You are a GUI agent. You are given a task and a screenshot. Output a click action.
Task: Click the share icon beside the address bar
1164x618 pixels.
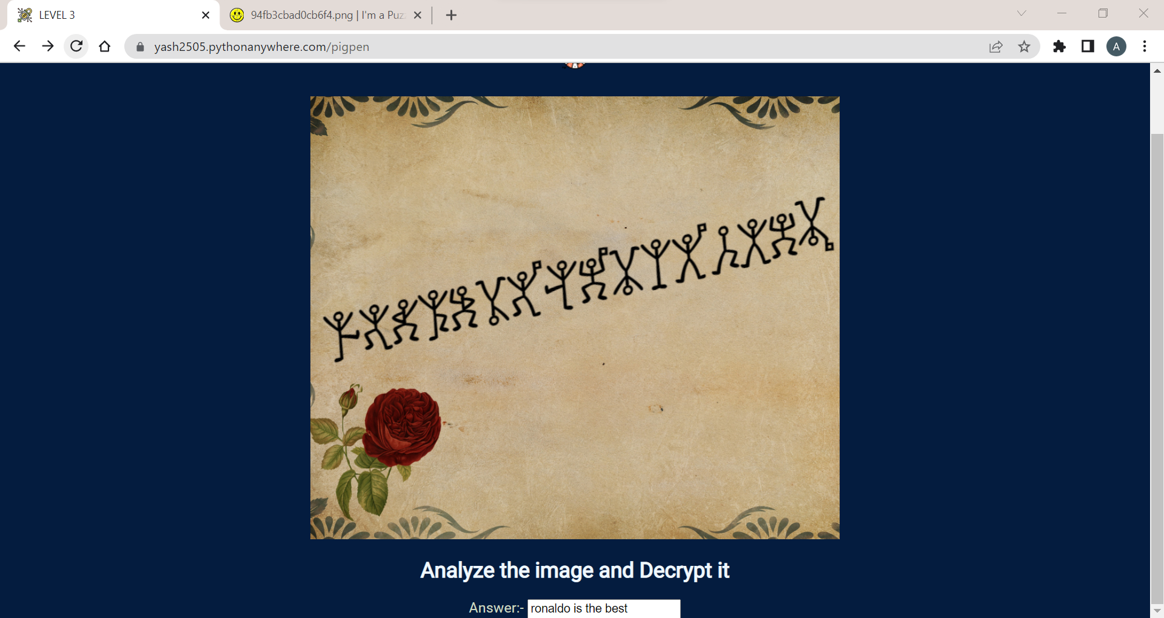[996, 47]
